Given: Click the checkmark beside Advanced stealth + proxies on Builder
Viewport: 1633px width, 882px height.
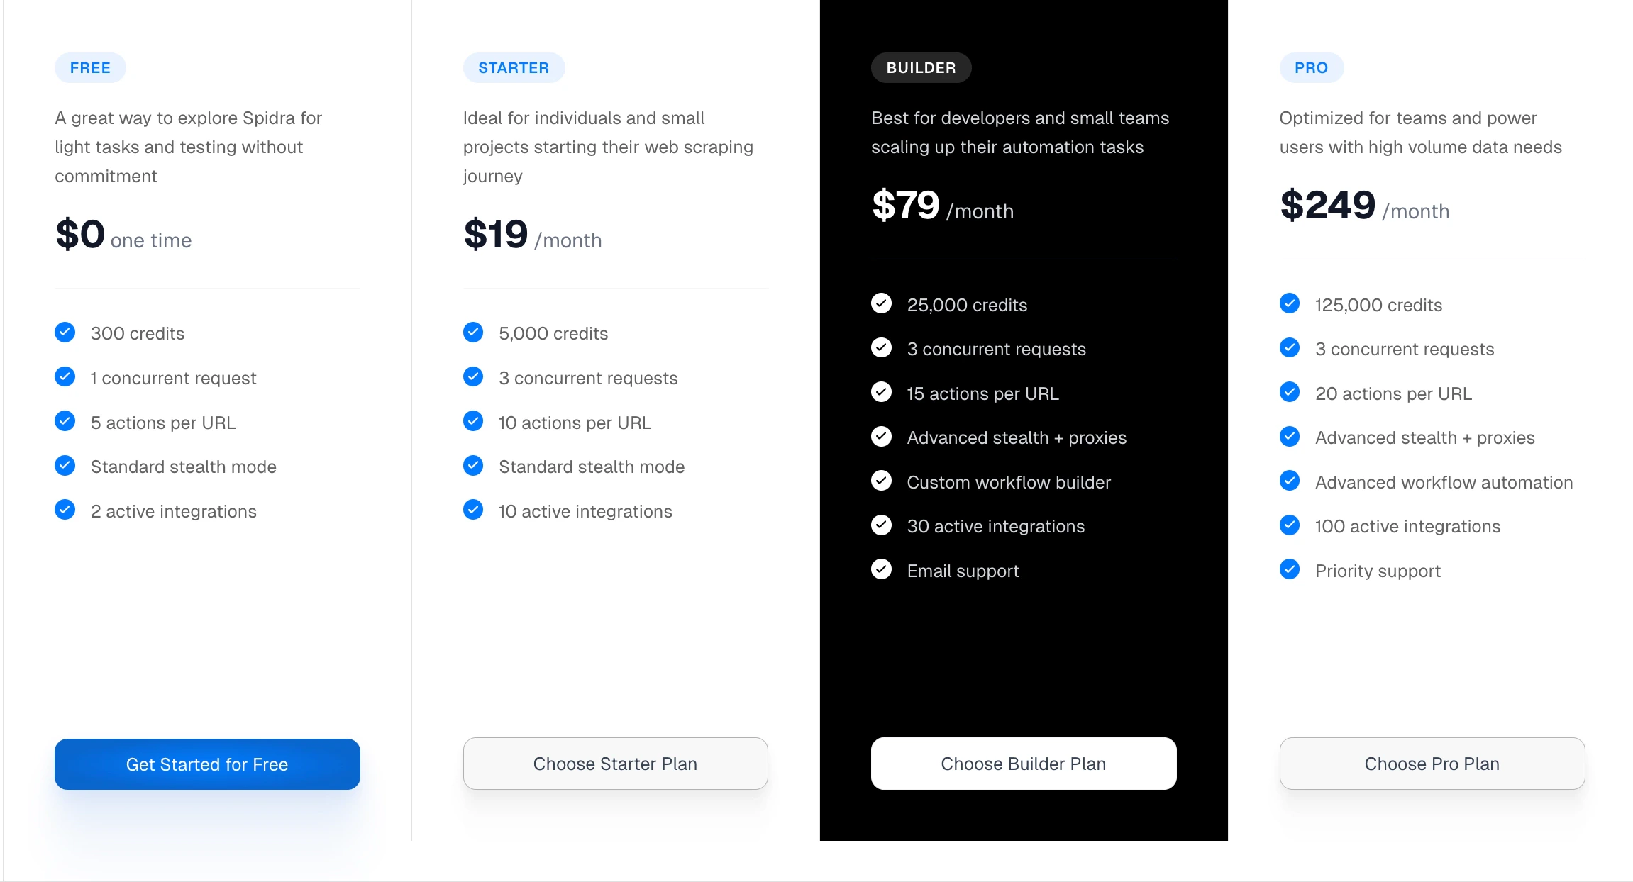Looking at the screenshot, I should point(881,436).
